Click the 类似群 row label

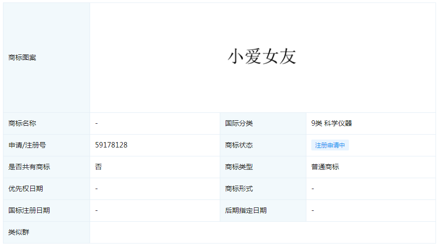(x=19, y=232)
